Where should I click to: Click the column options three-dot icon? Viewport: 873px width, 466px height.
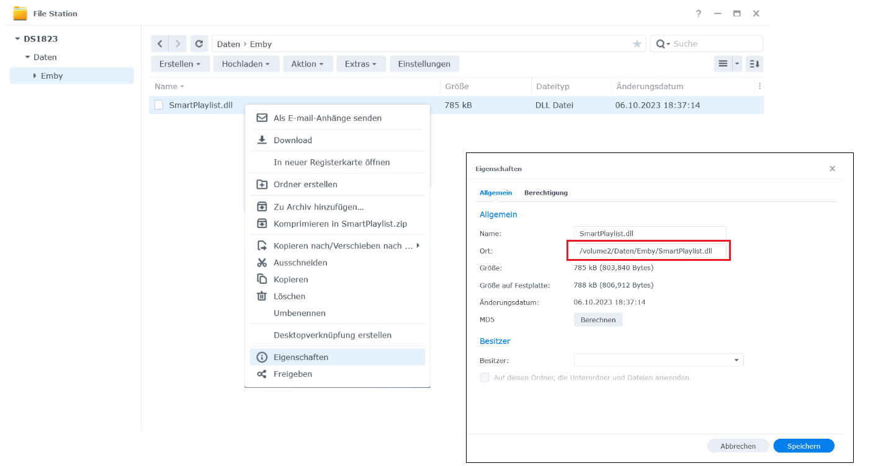tap(759, 87)
